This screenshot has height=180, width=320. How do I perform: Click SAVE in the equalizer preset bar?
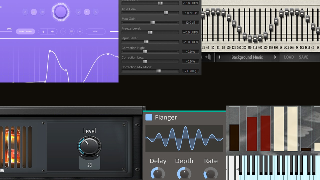(x=303, y=57)
